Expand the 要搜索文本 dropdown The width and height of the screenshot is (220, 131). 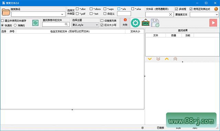[217, 14]
